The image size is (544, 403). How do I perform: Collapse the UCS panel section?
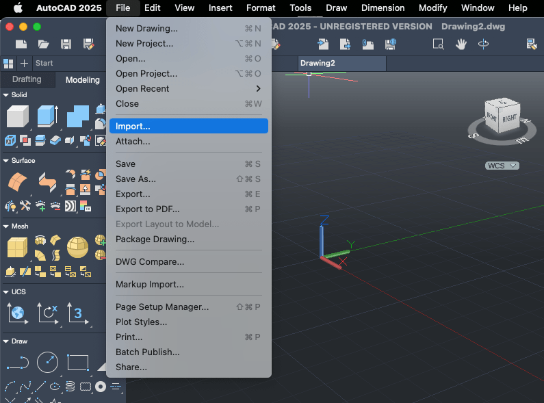pyautogui.click(x=6, y=292)
